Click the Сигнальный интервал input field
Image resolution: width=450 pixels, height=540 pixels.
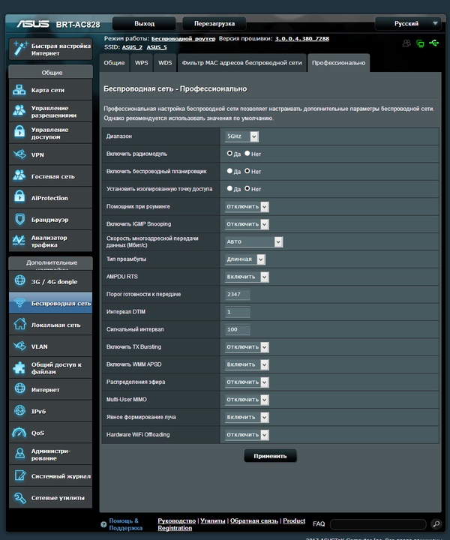tap(238, 329)
